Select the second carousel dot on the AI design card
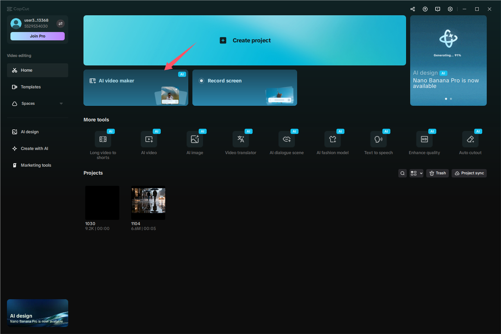Viewport: 501px width, 334px height. click(x=451, y=99)
